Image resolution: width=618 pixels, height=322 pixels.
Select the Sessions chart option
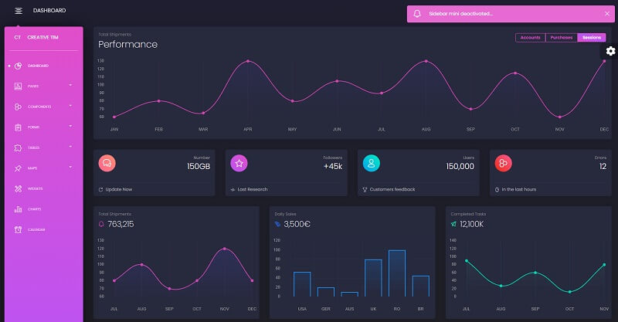click(592, 37)
